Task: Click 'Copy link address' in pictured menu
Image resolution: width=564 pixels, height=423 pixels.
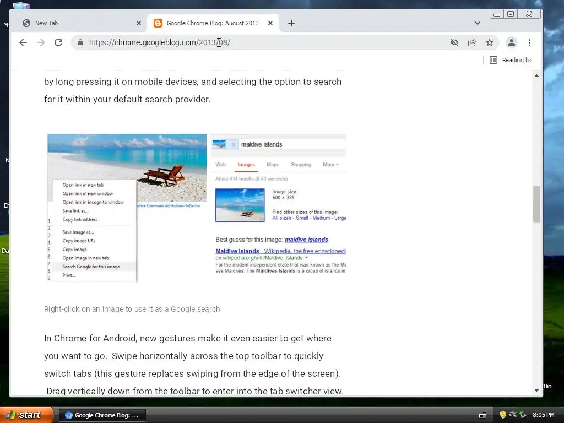Action: [x=80, y=219]
